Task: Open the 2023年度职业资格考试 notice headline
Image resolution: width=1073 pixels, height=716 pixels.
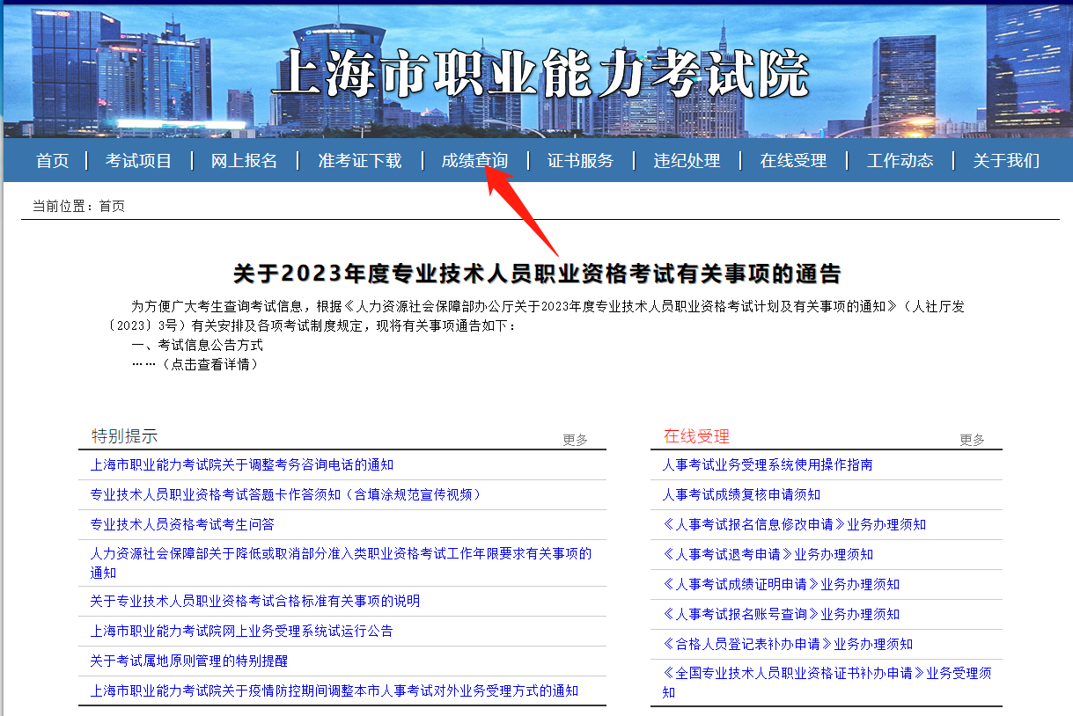Action: [537, 274]
